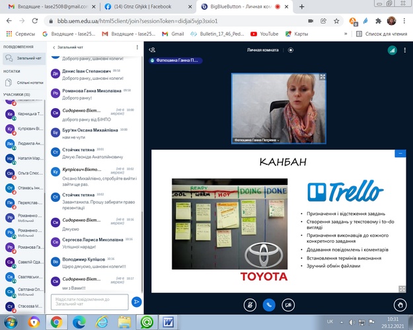The image size is (413, 330).
Task: Open the green connection status indicator
Action: point(391,49)
